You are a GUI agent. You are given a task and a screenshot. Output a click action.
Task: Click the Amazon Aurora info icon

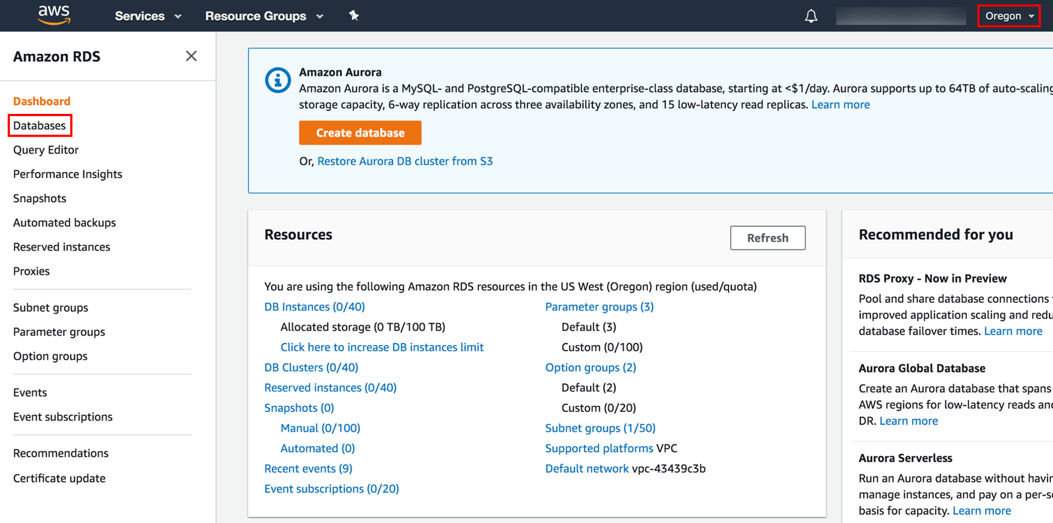tap(278, 80)
